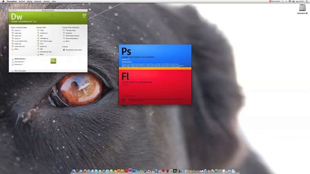Click the Photoshop CS3 splash screen
The image size is (310, 174).
pyautogui.click(x=155, y=56)
